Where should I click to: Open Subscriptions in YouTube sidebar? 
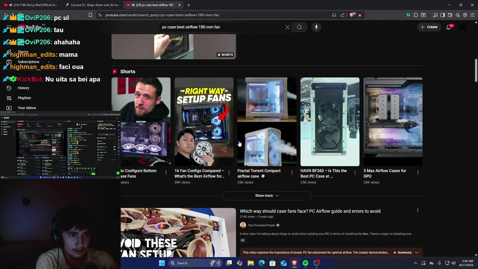28,62
